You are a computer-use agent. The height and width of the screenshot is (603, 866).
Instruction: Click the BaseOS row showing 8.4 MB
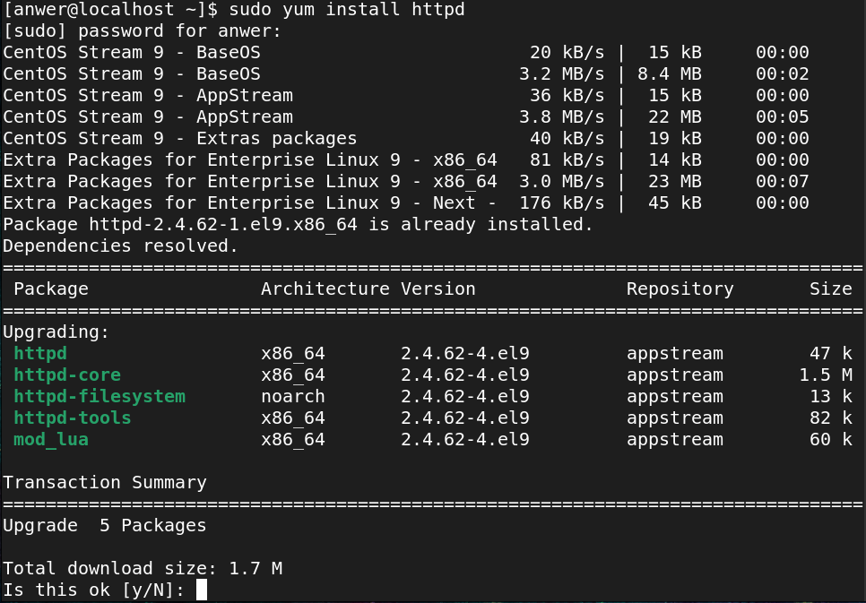(406, 74)
